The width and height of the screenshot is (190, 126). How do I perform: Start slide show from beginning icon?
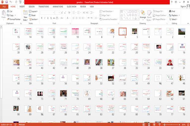pyautogui.click(x=20, y=2)
